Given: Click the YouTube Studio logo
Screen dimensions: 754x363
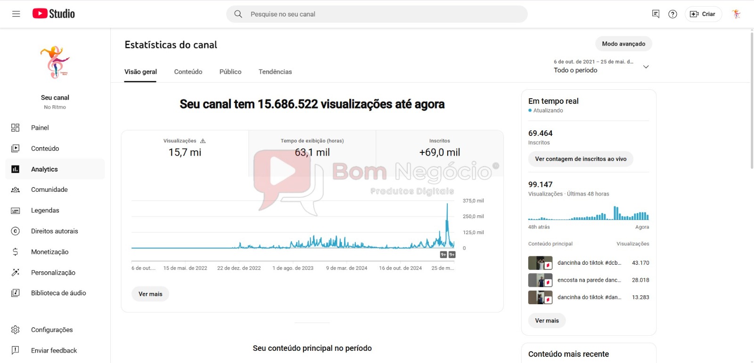Looking at the screenshot, I should coord(54,14).
